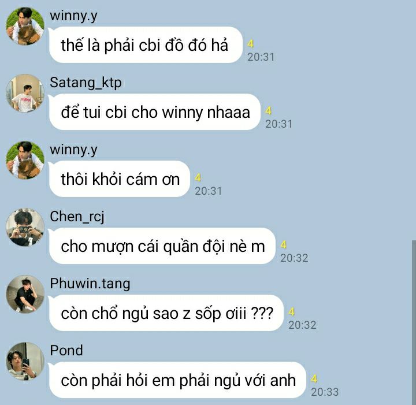This screenshot has width=416, height=405.
Task: Open the Satang_ktp username label
Action: 86,83
